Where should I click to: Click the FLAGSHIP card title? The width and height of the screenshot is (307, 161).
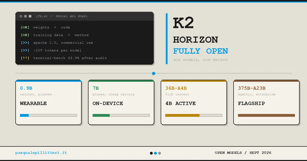(251, 103)
